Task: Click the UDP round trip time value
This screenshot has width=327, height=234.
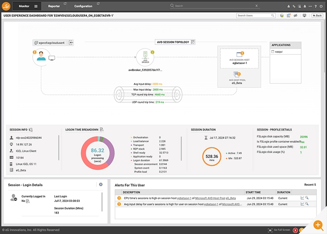Action: pos(160,102)
